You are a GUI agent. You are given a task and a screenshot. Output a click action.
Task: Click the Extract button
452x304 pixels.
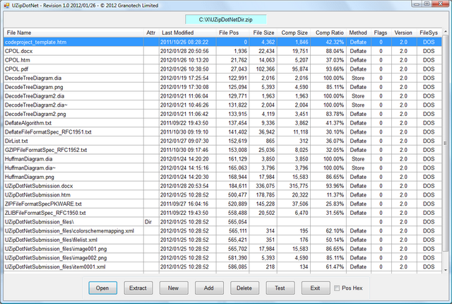138,288
